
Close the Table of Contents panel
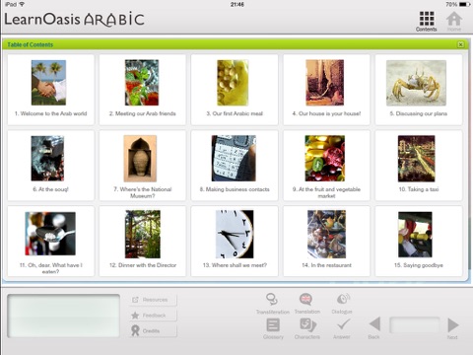(x=460, y=44)
